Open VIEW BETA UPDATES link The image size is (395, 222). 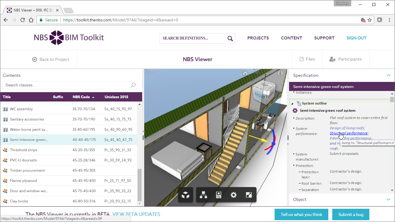click(136, 214)
